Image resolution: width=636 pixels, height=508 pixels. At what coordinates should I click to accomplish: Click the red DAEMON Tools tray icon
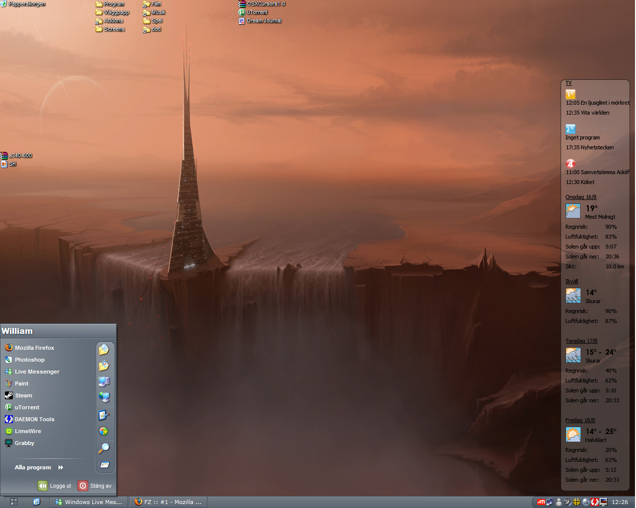click(594, 502)
